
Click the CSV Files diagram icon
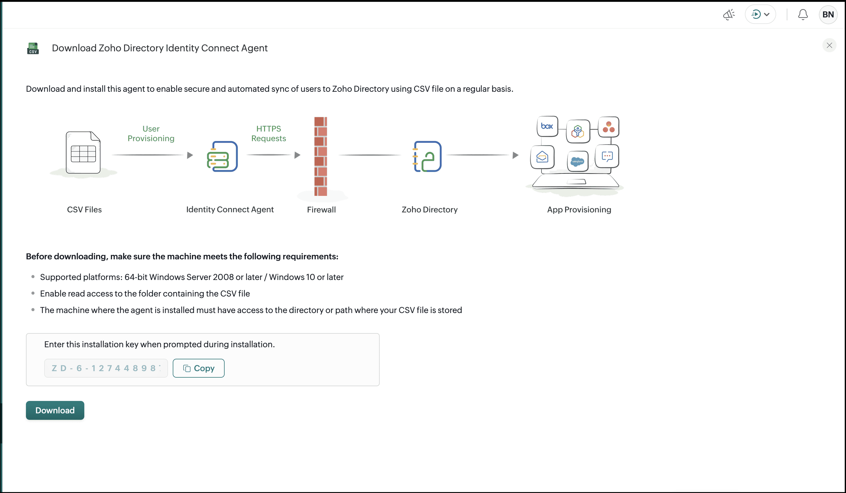click(83, 153)
